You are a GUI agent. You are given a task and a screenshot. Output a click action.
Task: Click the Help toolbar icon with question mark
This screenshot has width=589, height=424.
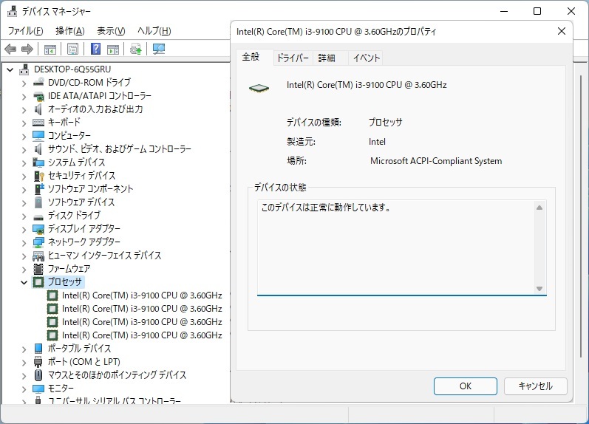pyautogui.click(x=95, y=49)
